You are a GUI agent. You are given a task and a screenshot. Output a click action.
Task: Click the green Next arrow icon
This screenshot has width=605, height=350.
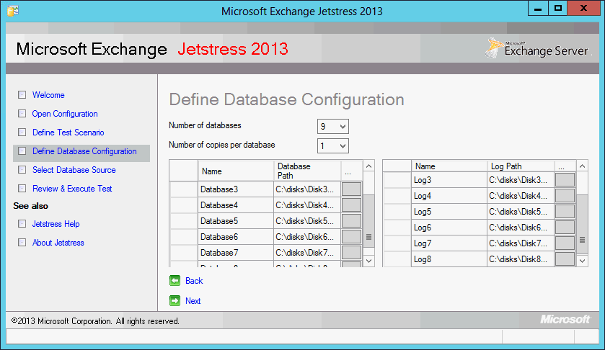pyautogui.click(x=175, y=300)
